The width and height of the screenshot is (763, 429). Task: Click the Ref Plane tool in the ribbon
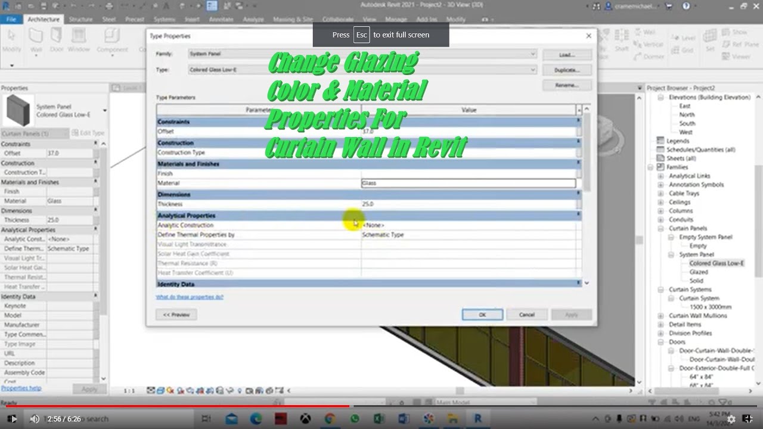(739, 44)
